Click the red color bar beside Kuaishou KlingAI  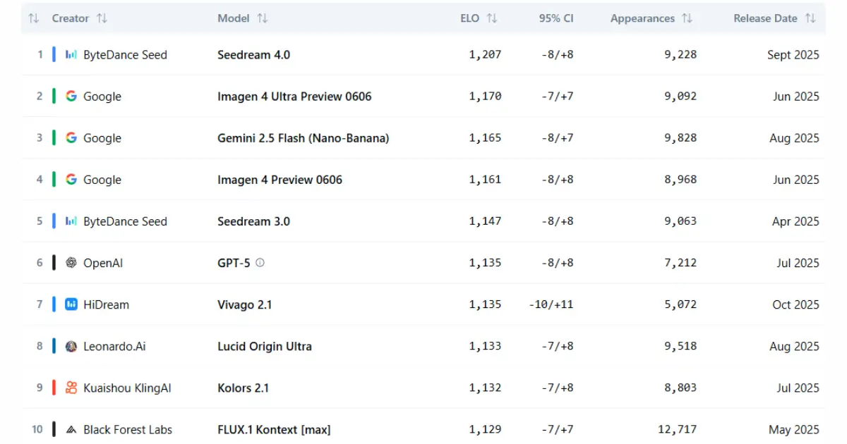point(54,388)
